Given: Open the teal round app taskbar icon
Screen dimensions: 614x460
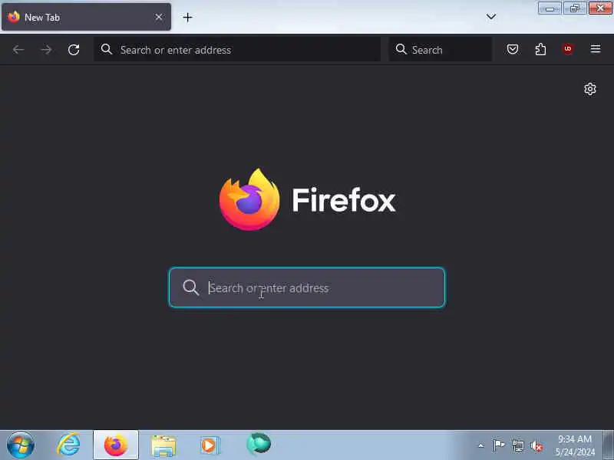Looking at the screenshot, I should click(x=259, y=444).
